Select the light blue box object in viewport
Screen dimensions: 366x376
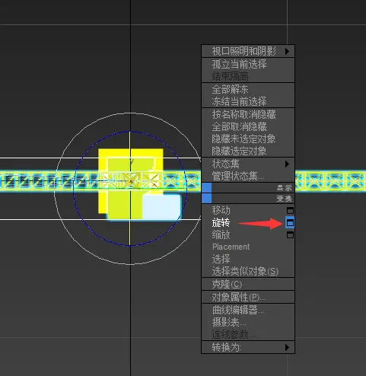pyautogui.click(x=162, y=207)
